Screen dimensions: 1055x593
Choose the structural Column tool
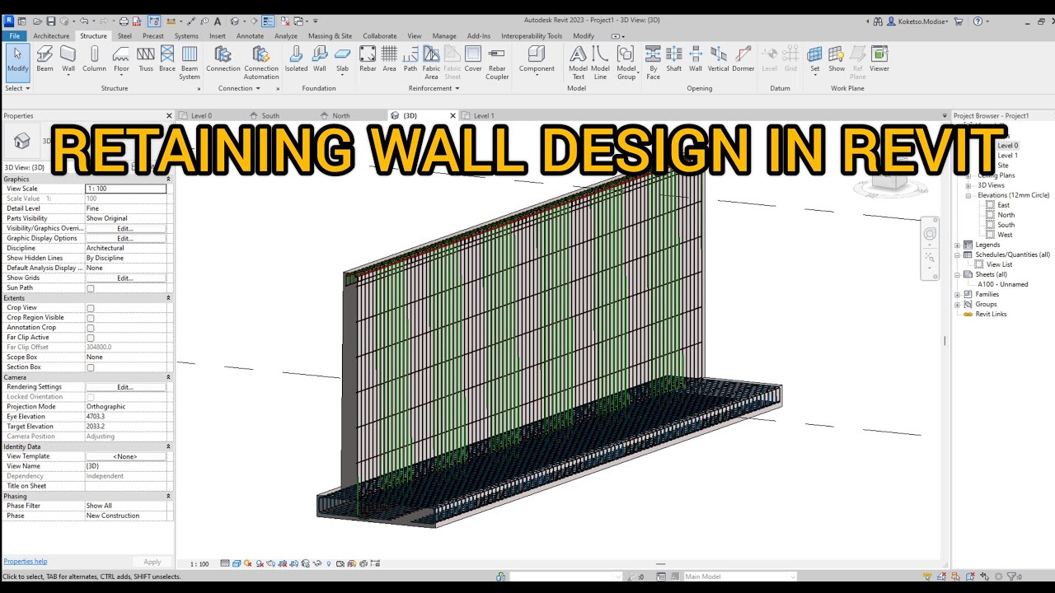pos(94,59)
